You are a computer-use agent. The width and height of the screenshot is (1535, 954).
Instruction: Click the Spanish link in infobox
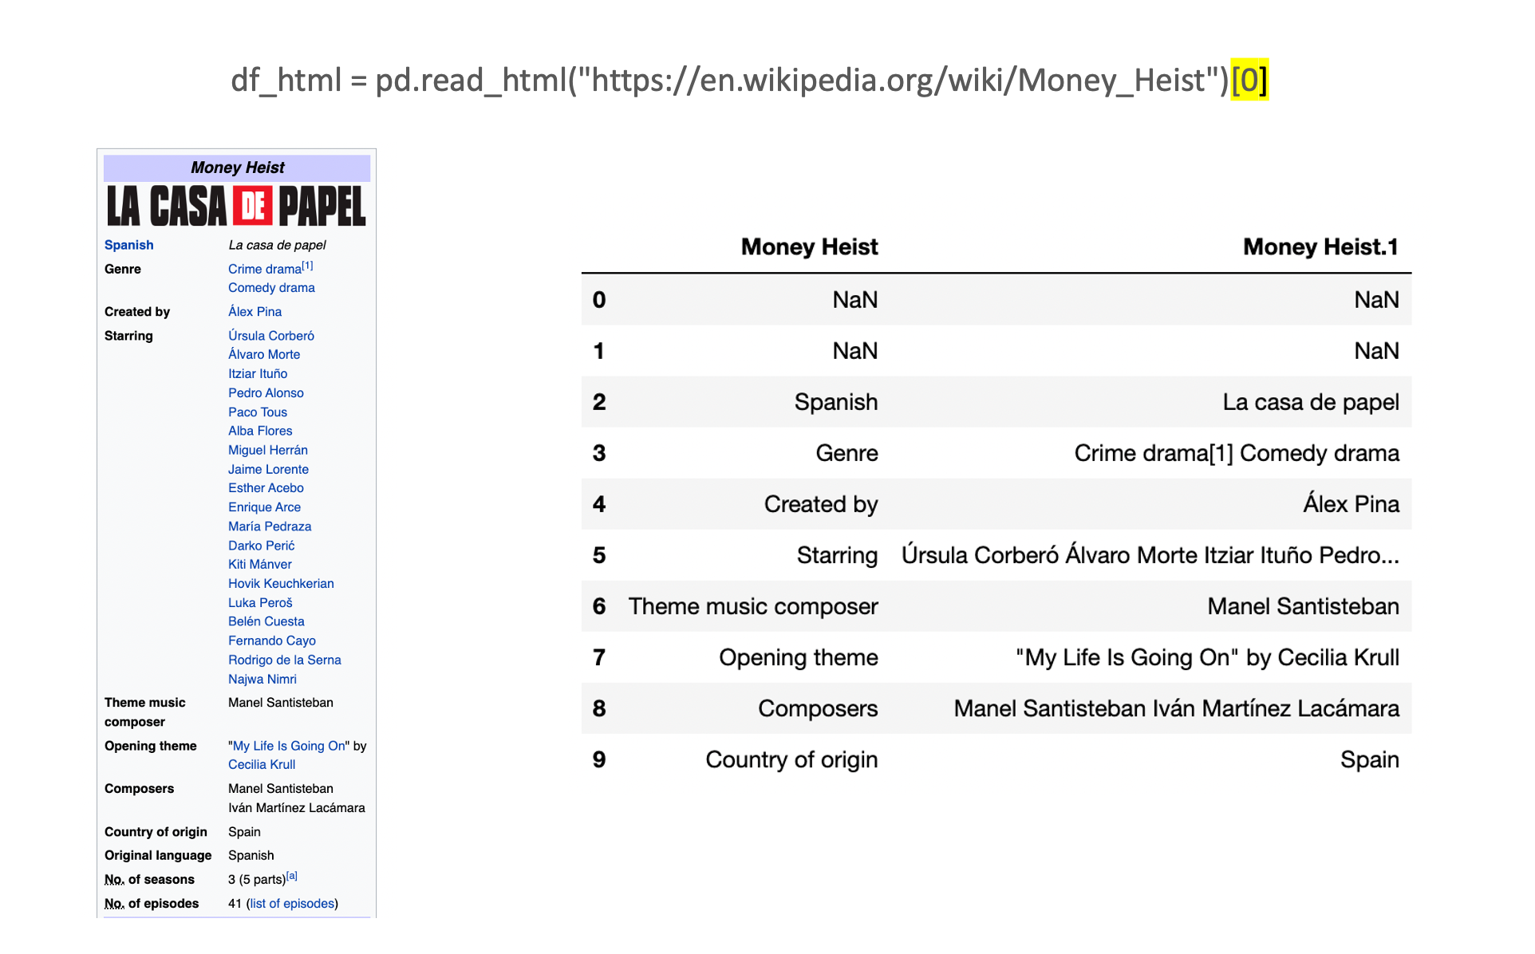click(128, 245)
